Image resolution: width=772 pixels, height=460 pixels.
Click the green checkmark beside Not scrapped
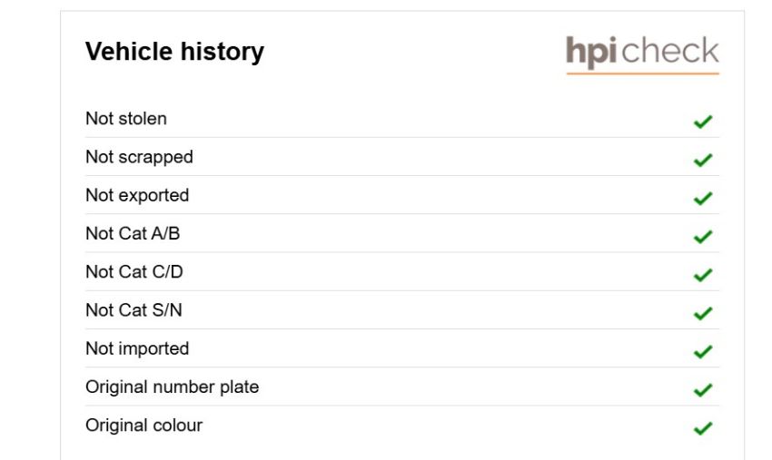click(703, 160)
